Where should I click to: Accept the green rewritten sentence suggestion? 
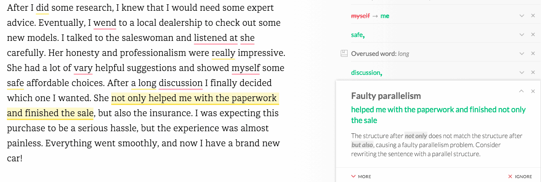click(x=438, y=115)
